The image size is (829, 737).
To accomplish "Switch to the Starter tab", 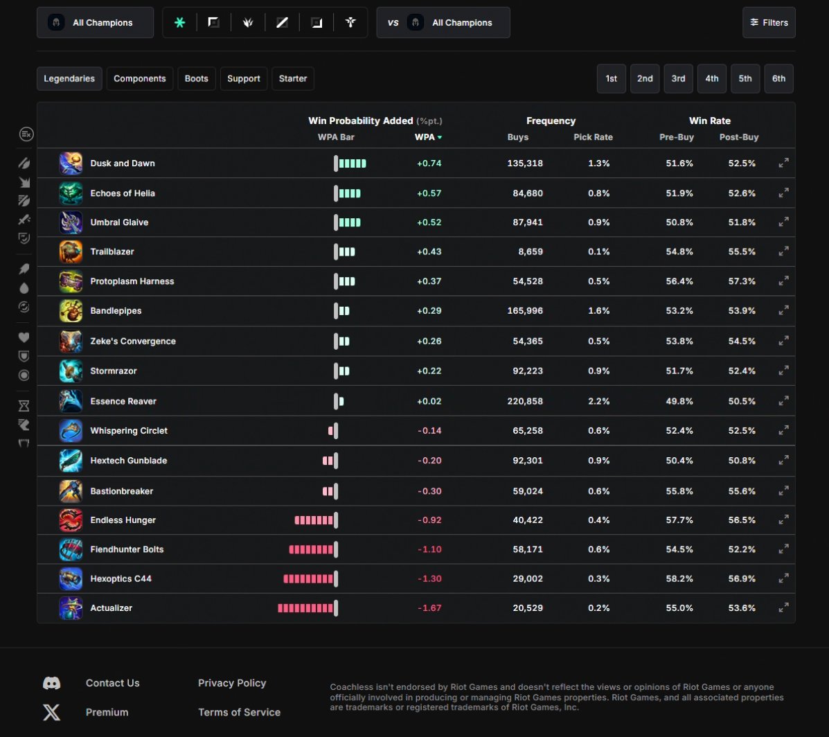I will pyautogui.click(x=293, y=78).
